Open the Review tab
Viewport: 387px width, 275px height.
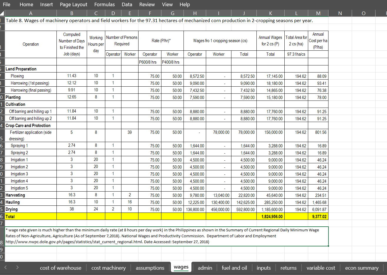[147, 4]
